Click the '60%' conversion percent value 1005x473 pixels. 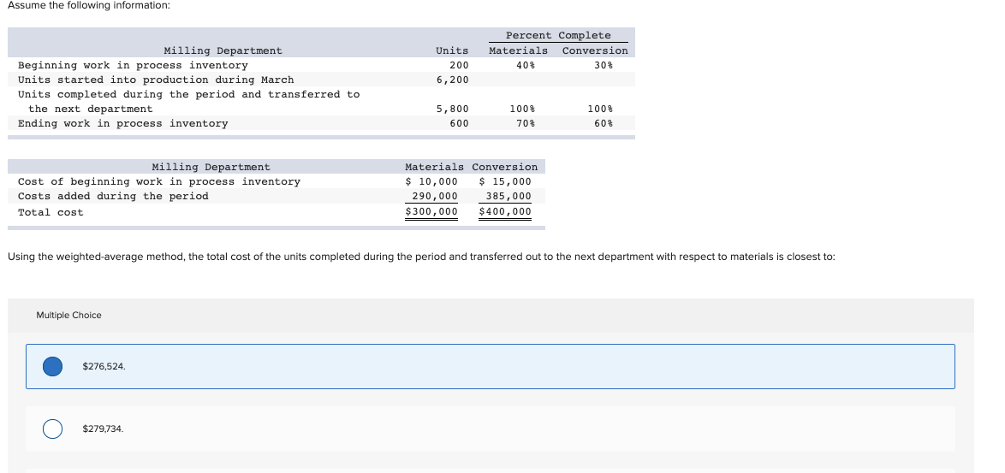pyautogui.click(x=604, y=123)
